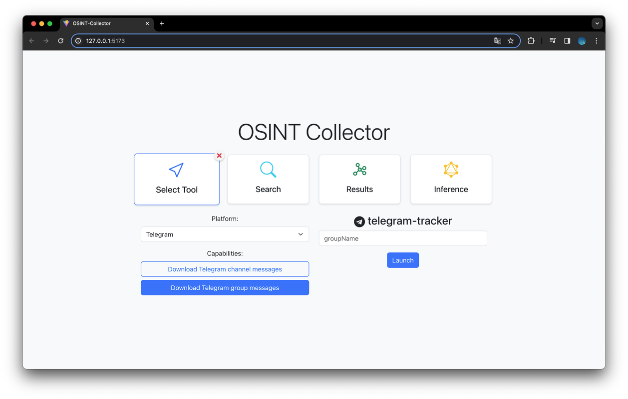Click the site information icon in address bar

[x=78, y=41]
